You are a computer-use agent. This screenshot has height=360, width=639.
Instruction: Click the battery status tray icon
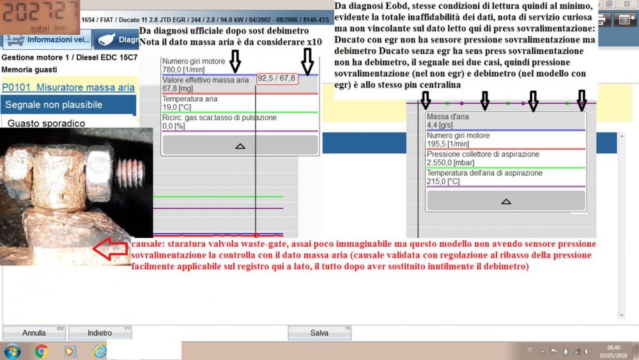[566, 351]
